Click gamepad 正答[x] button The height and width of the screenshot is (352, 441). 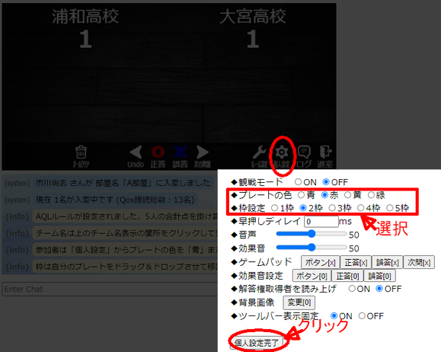coord(356,262)
